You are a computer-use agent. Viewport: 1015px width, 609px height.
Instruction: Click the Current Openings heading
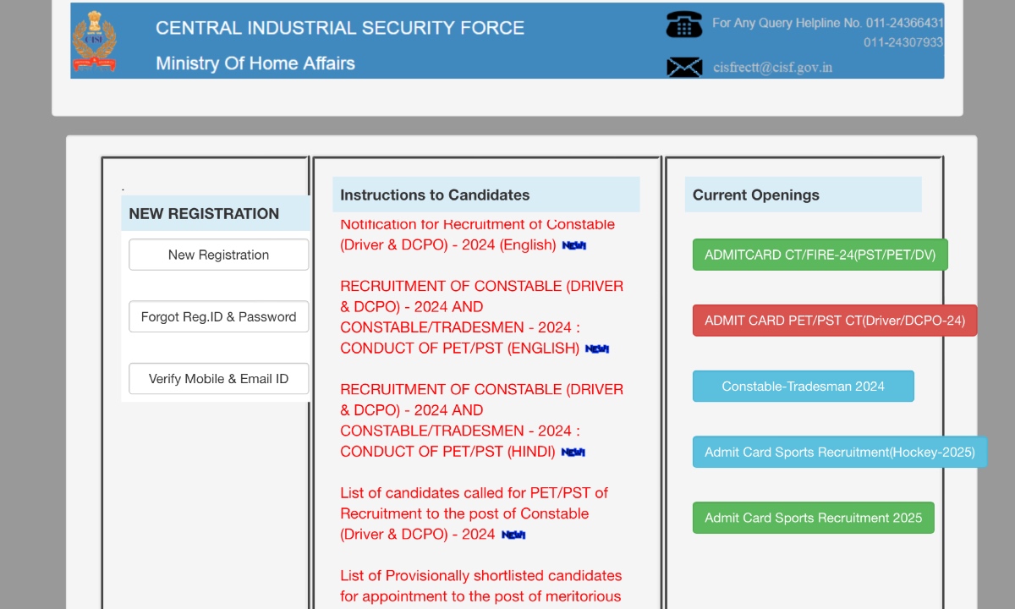756,195
